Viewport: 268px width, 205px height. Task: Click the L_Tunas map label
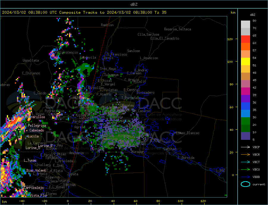pyautogui.click(x=30, y=160)
